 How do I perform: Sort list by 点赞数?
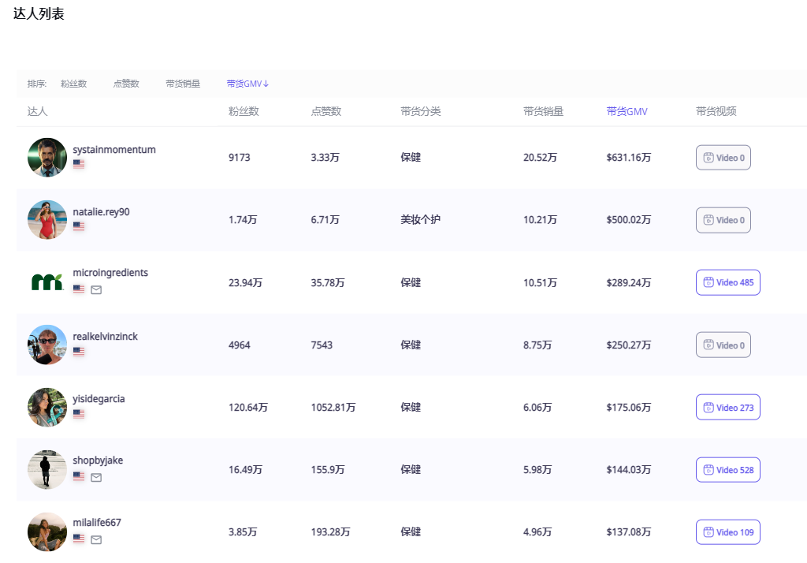[x=126, y=84]
